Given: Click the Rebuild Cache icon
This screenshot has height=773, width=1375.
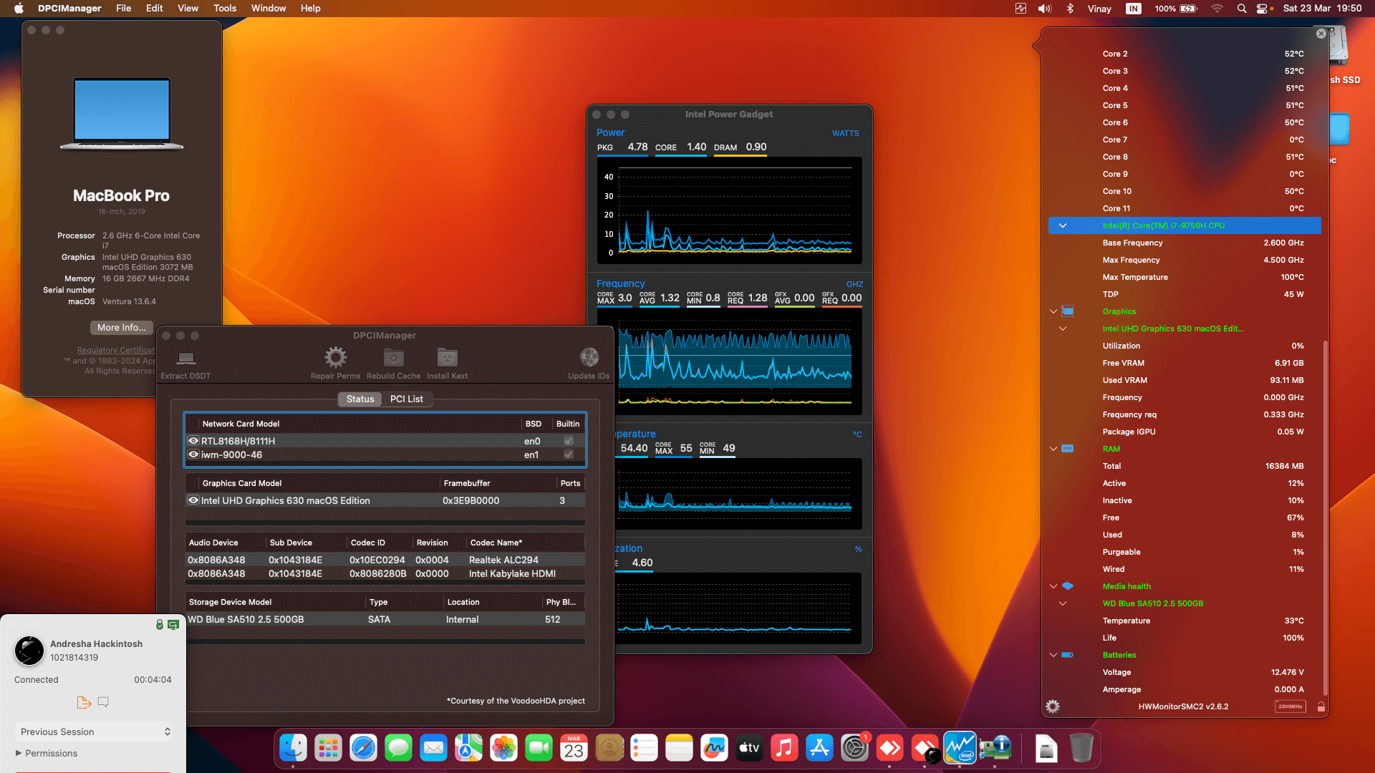Looking at the screenshot, I should (392, 357).
